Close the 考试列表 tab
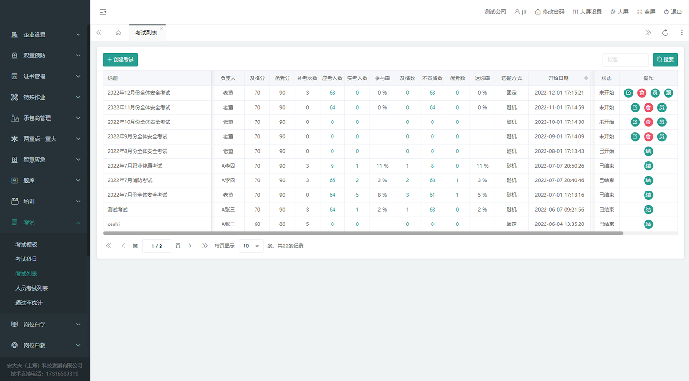The height and width of the screenshot is (381, 689). click(161, 29)
